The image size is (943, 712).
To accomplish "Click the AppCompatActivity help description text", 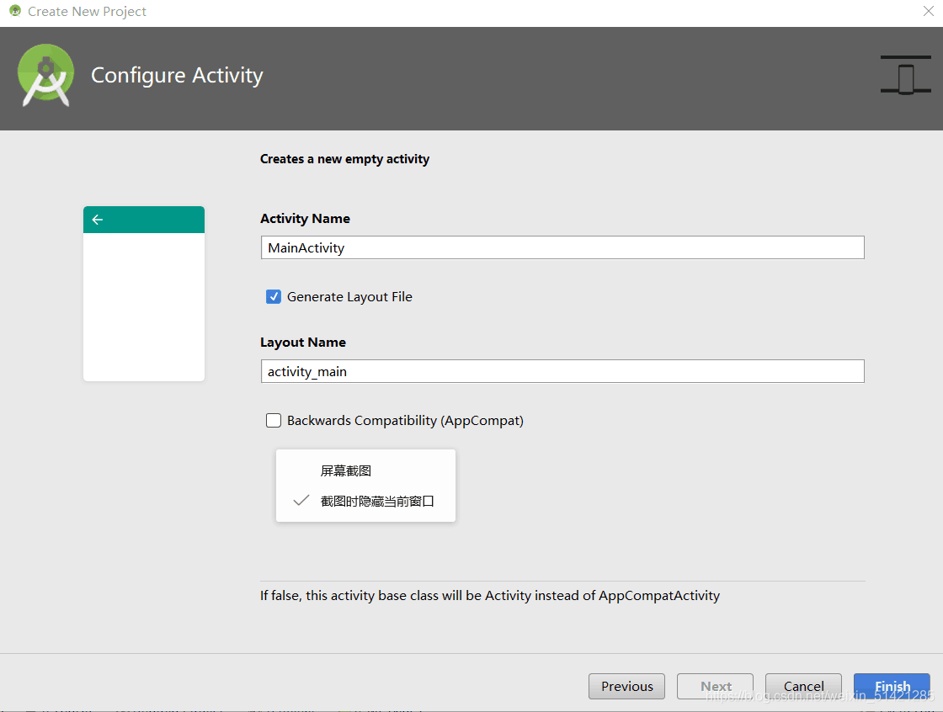I will (x=489, y=596).
